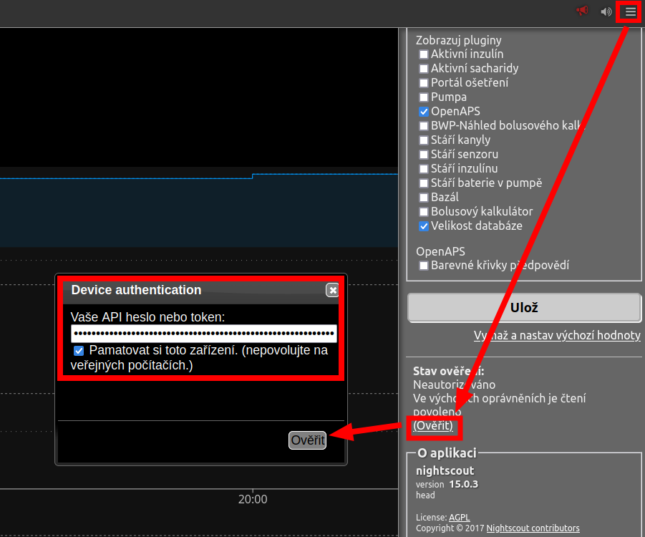Open the AGPL license link
The width and height of the screenshot is (645, 537).
click(460, 517)
